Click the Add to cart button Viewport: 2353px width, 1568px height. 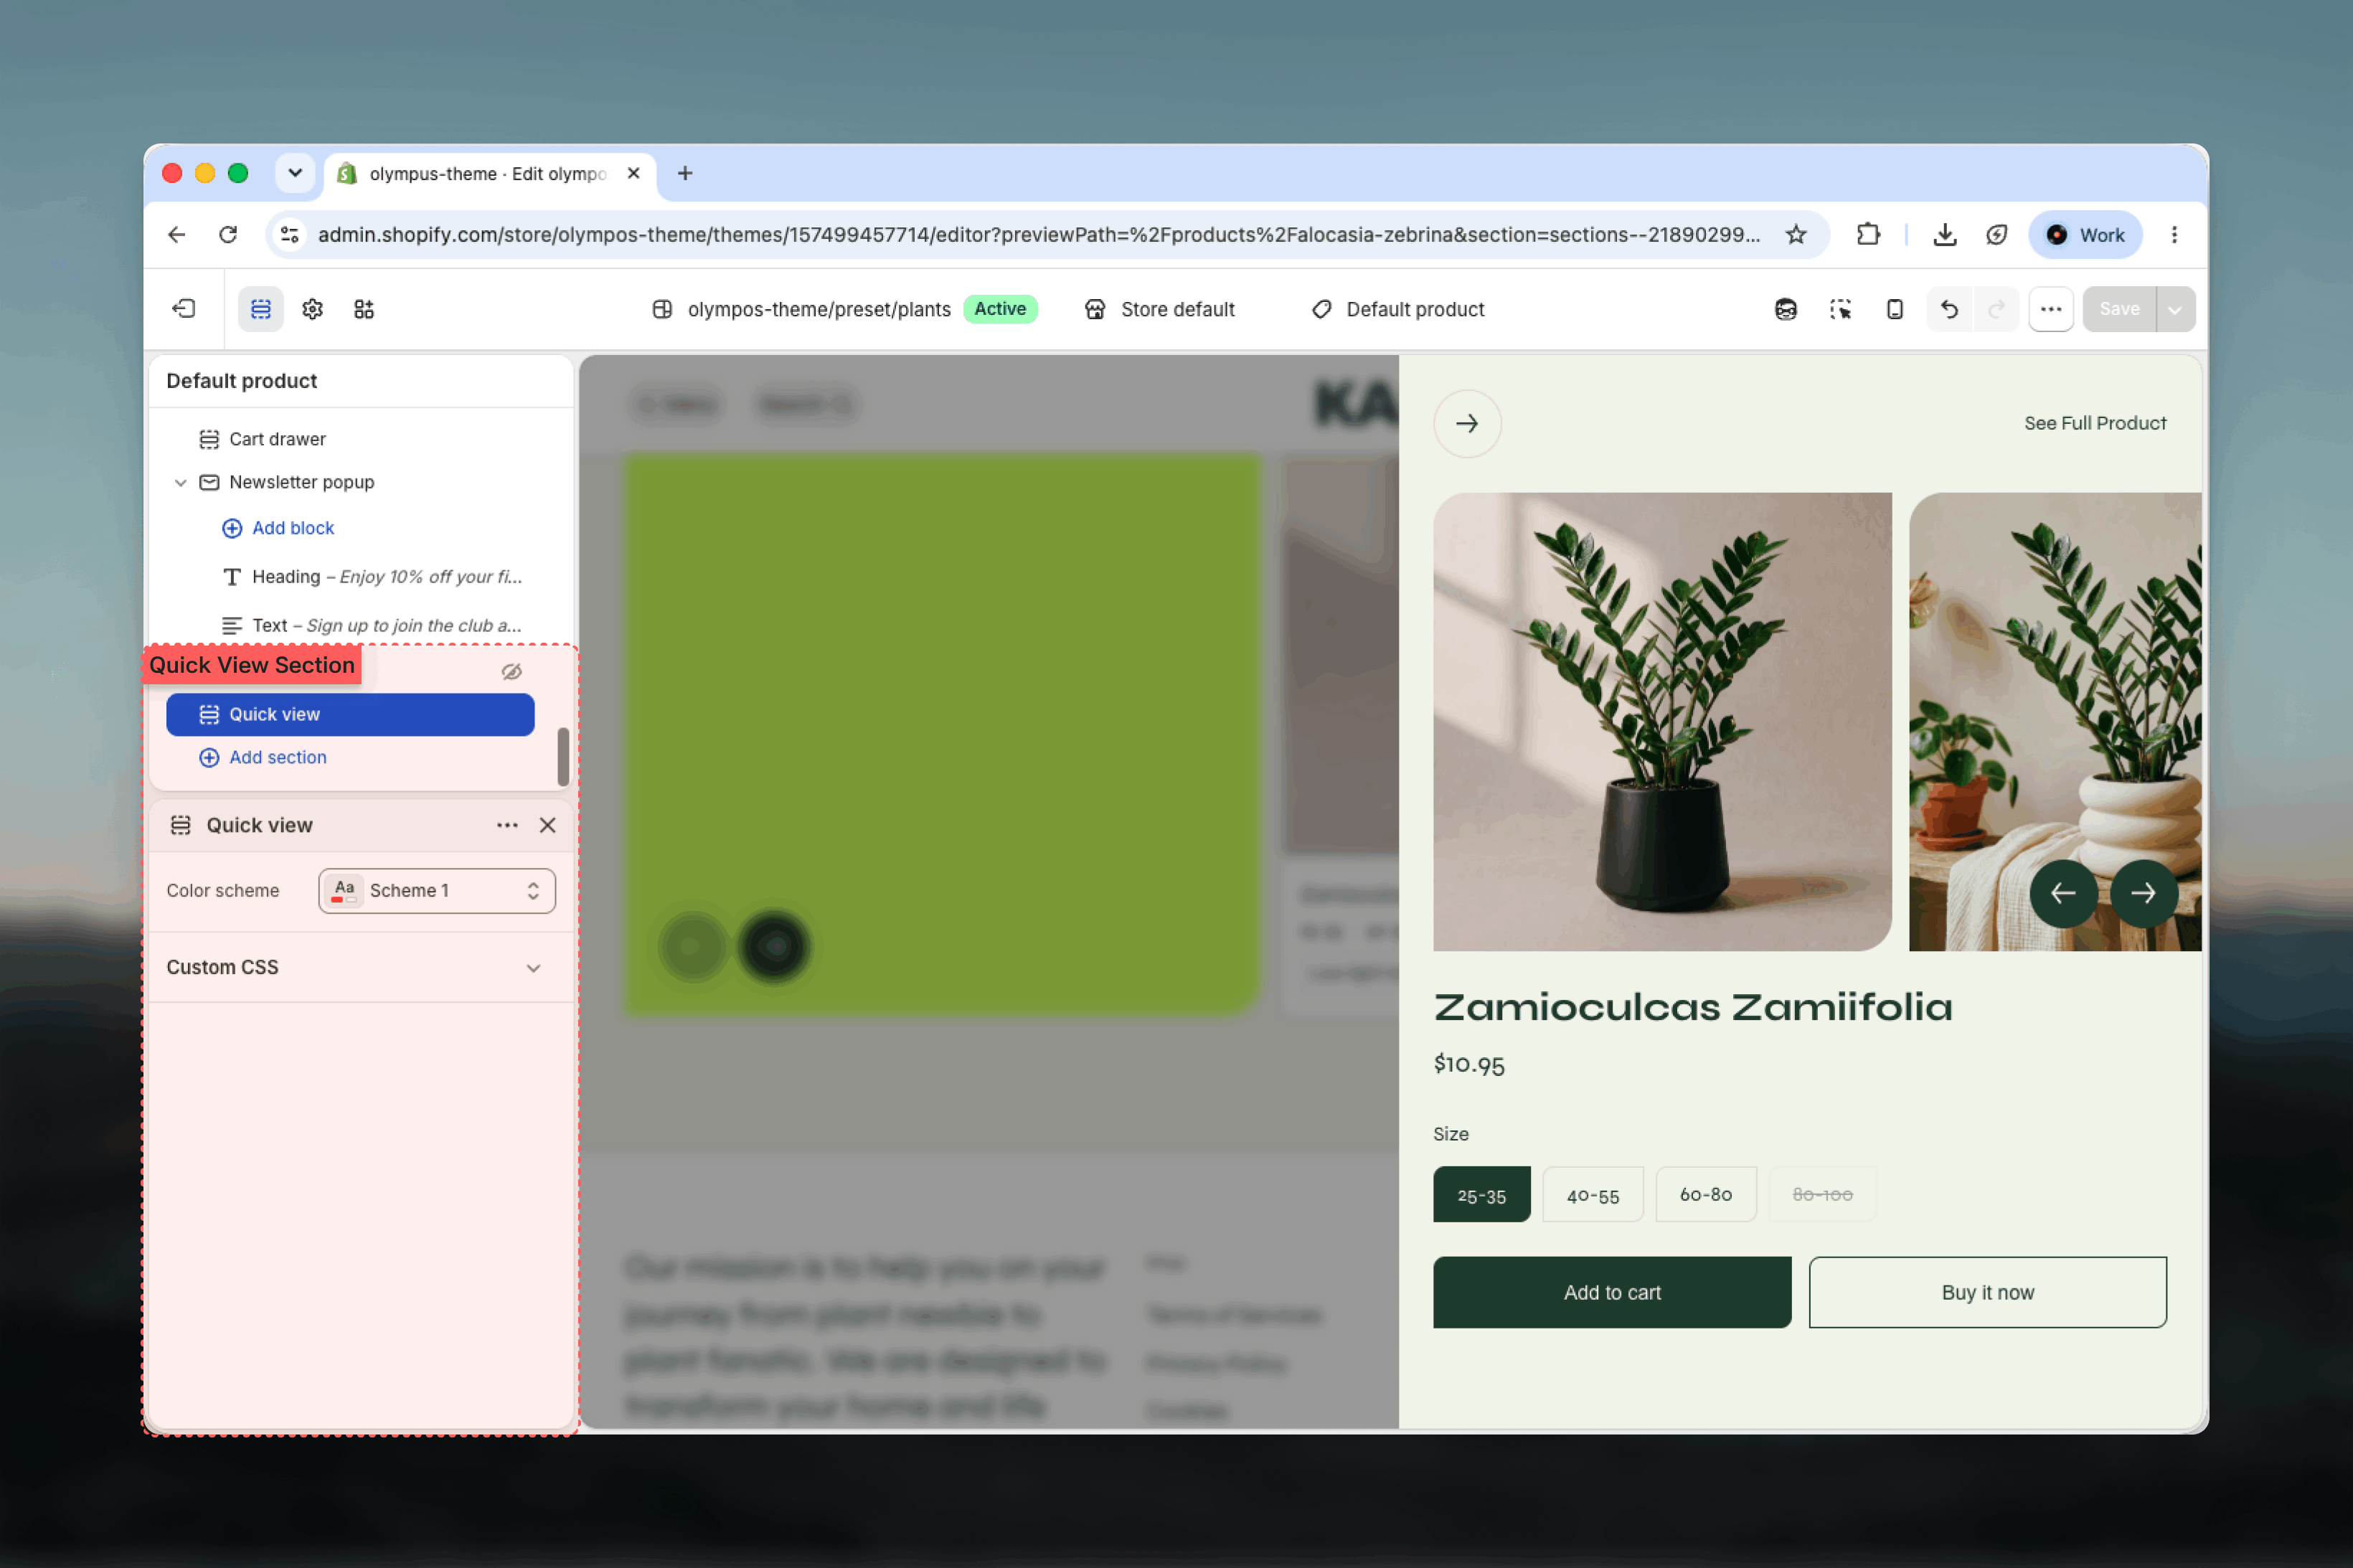[1612, 1292]
